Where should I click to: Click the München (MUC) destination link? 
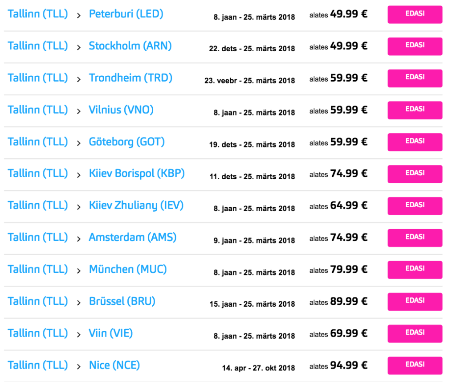point(128,269)
